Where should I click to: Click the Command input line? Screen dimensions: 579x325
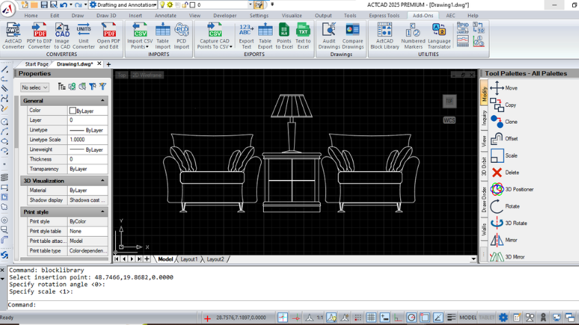[x=292, y=304]
